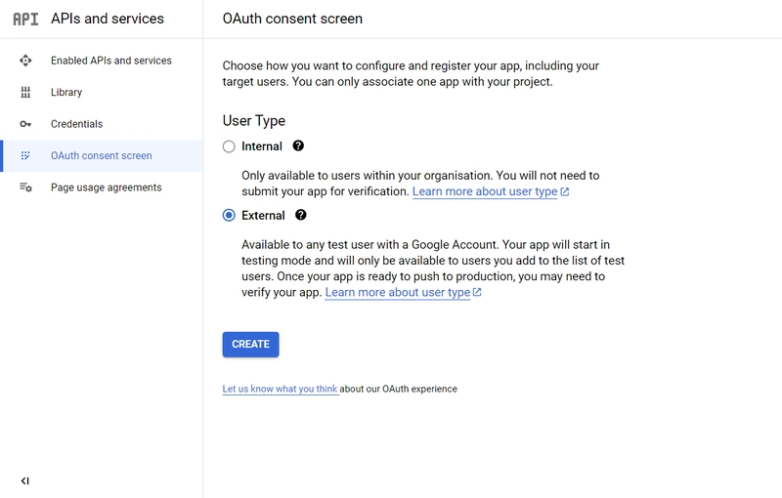Open Page usage agreements menu item
Image resolution: width=782 pixels, height=498 pixels.
102,187
